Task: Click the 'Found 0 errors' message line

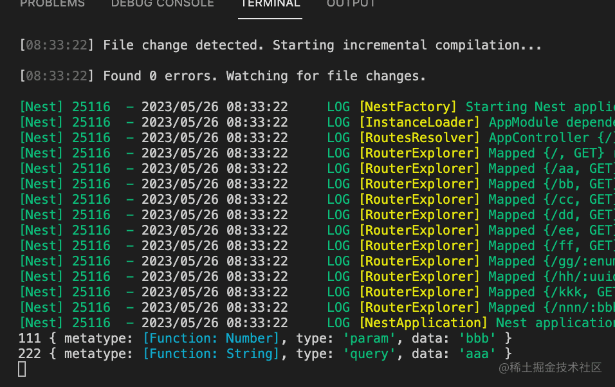Action: pos(264,76)
